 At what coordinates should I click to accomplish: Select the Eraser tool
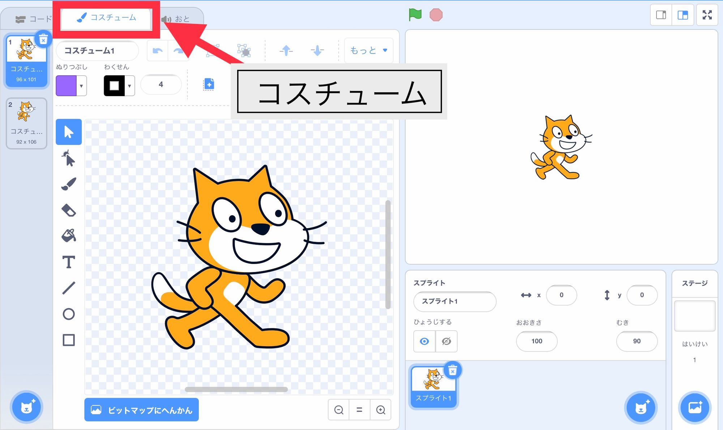pyautogui.click(x=69, y=210)
